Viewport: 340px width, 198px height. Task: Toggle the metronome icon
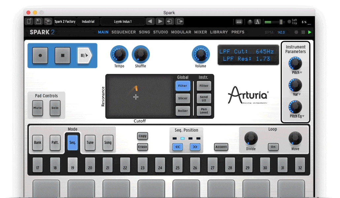pyautogui.click(x=257, y=22)
